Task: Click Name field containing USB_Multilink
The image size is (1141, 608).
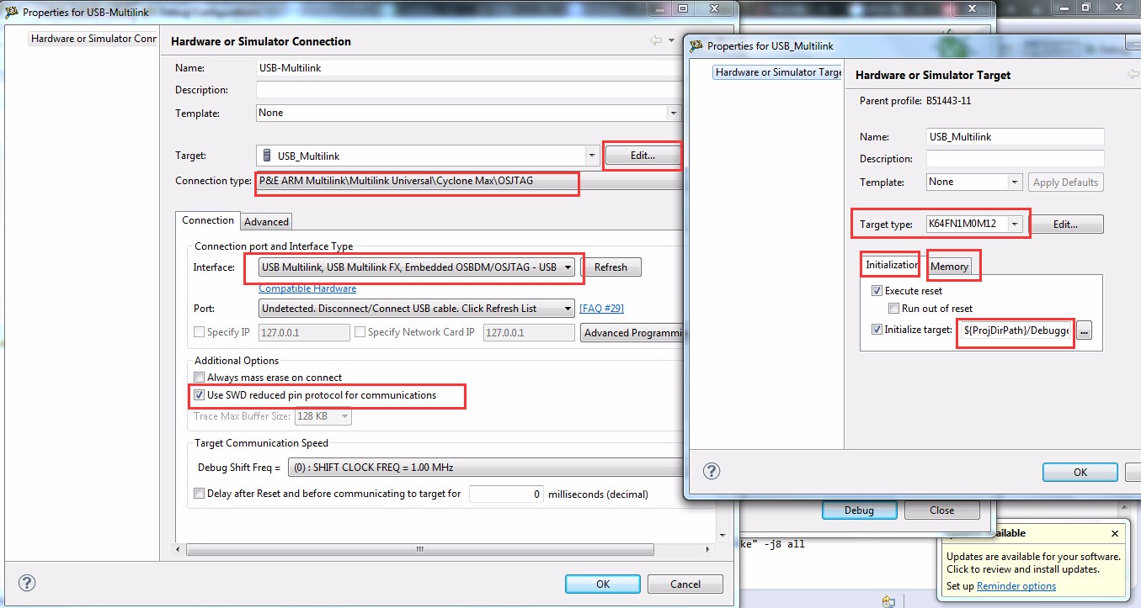Action: coord(1015,137)
